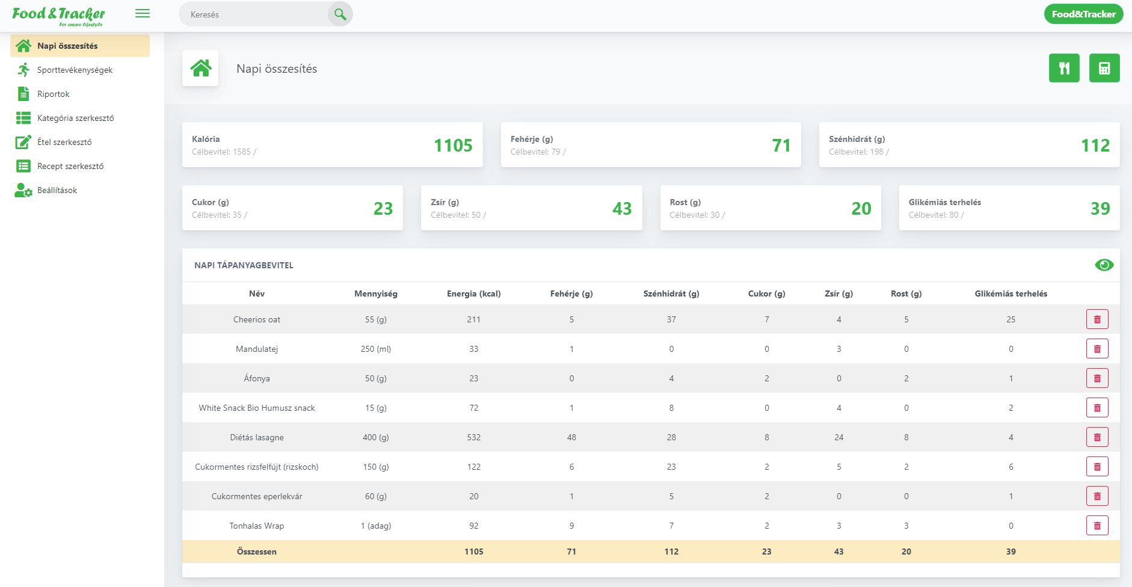Open the Food&Tracker user button
The height and width of the screenshot is (587, 1132).
pos(1083,14)
